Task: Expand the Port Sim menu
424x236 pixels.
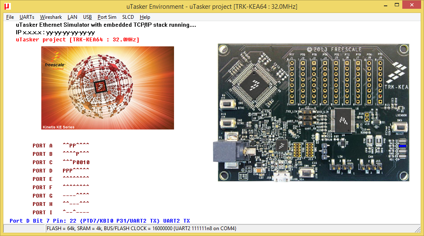Action: click(x=107, y=17)
